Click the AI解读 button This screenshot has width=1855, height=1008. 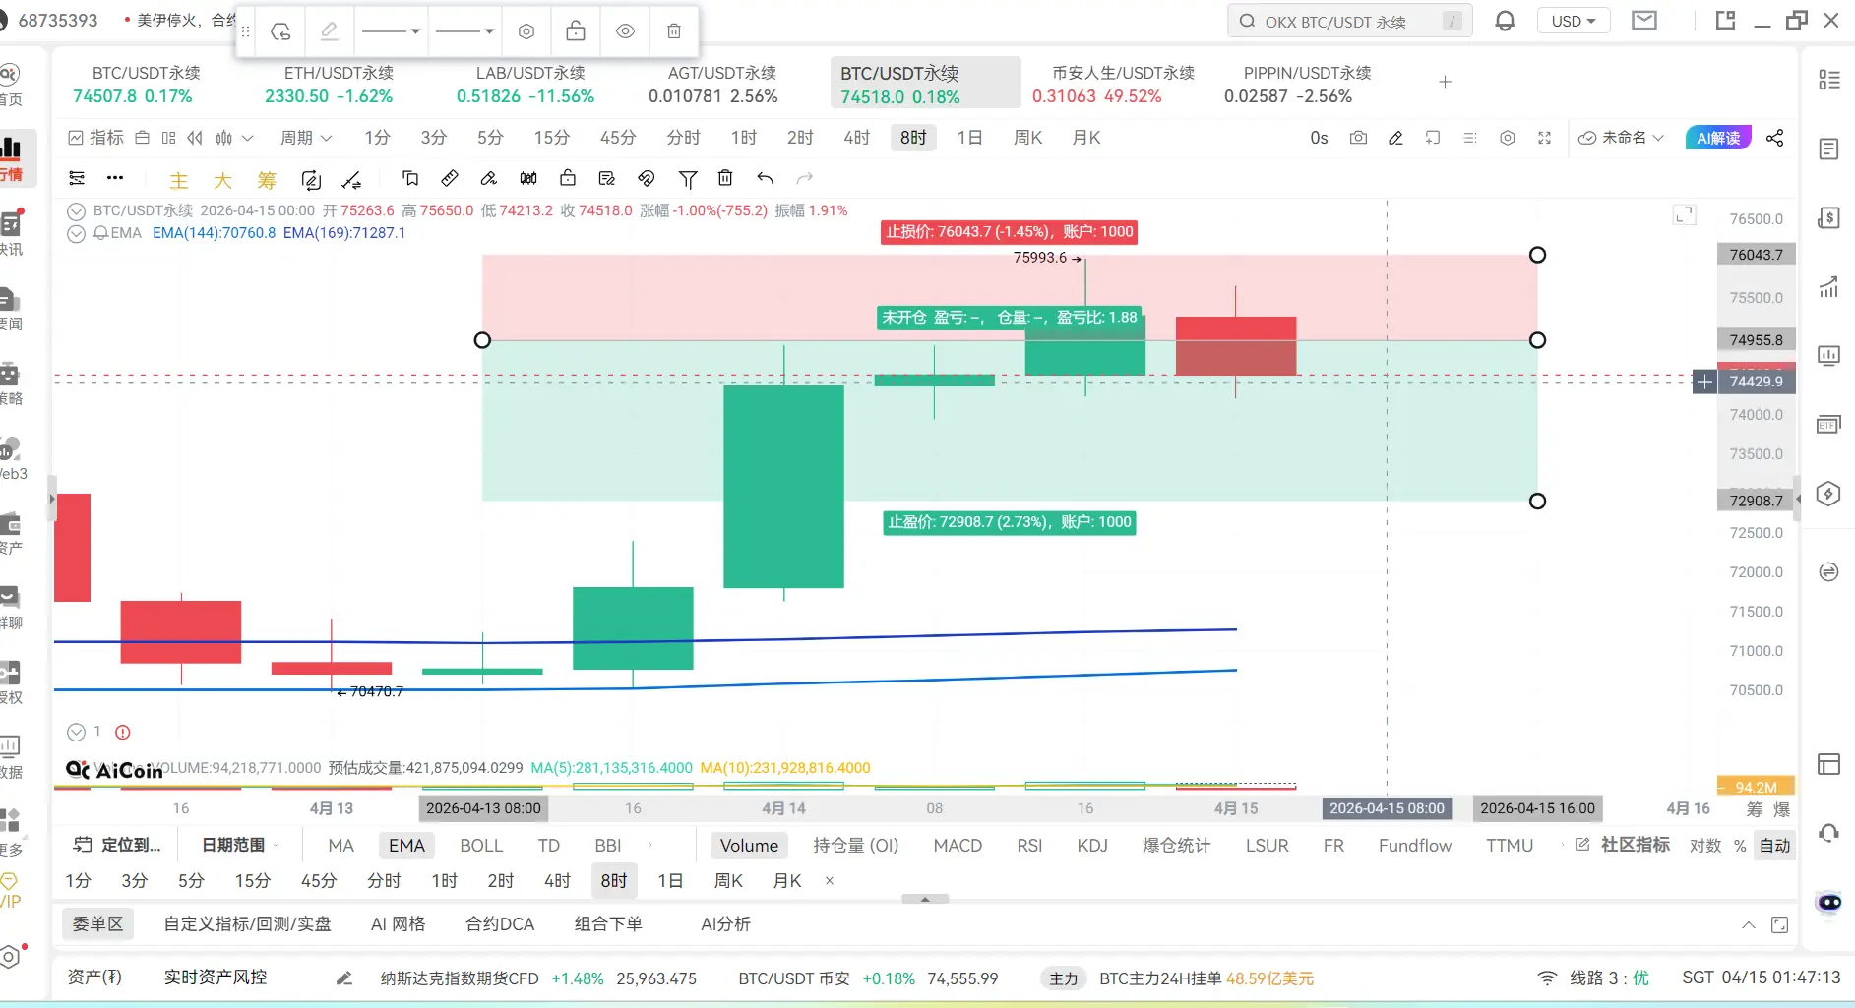1718,138
